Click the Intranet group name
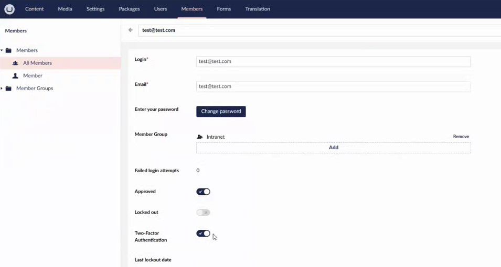Image resolution: width=501 pixels, height=267 pixels. (x=216, y=137)
